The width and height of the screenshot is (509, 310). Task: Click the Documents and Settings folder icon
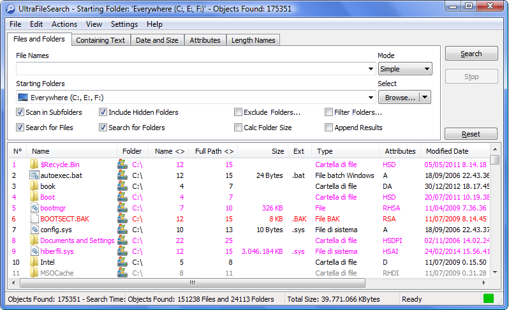click(34, 240)
